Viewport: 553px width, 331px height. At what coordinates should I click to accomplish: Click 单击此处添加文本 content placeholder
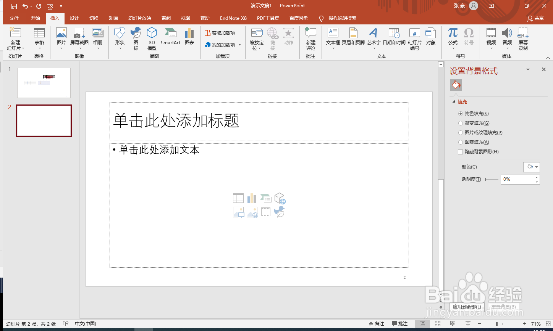pos(259,206)
